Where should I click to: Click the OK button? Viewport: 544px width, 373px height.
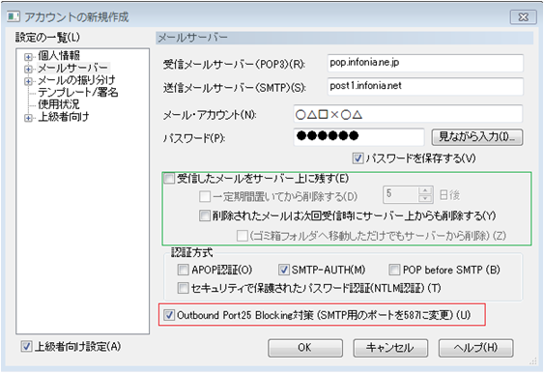click(x=305, y=348)
